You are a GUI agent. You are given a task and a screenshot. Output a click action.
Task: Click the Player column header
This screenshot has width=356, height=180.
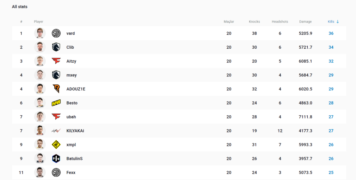[x=39, y=22]
